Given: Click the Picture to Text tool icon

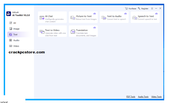Looking at the screenshot, I should point(73,18).
